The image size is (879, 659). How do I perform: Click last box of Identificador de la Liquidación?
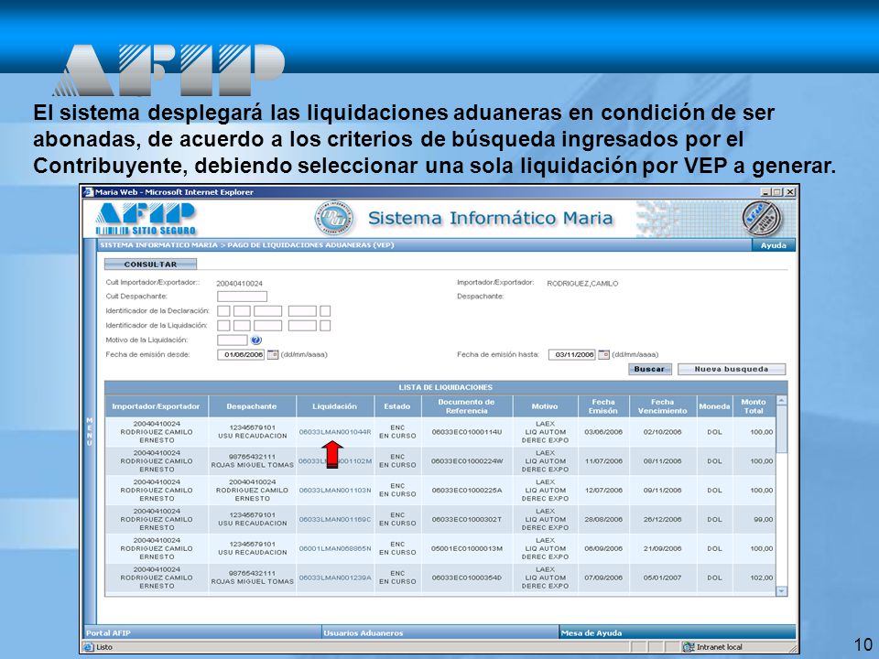point(325,326)
